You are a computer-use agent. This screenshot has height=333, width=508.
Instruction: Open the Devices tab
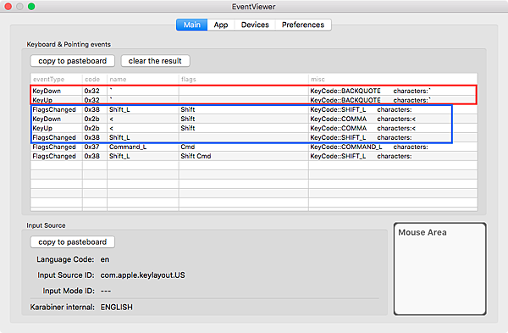(x=255, y=25)
